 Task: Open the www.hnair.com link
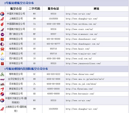point(78,49)
